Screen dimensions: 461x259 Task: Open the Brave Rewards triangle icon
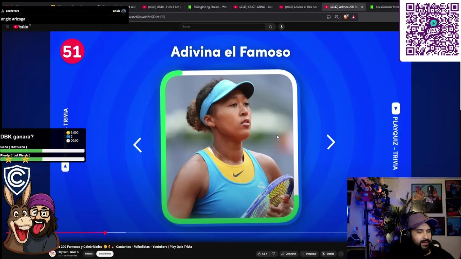tap(354, 17)
